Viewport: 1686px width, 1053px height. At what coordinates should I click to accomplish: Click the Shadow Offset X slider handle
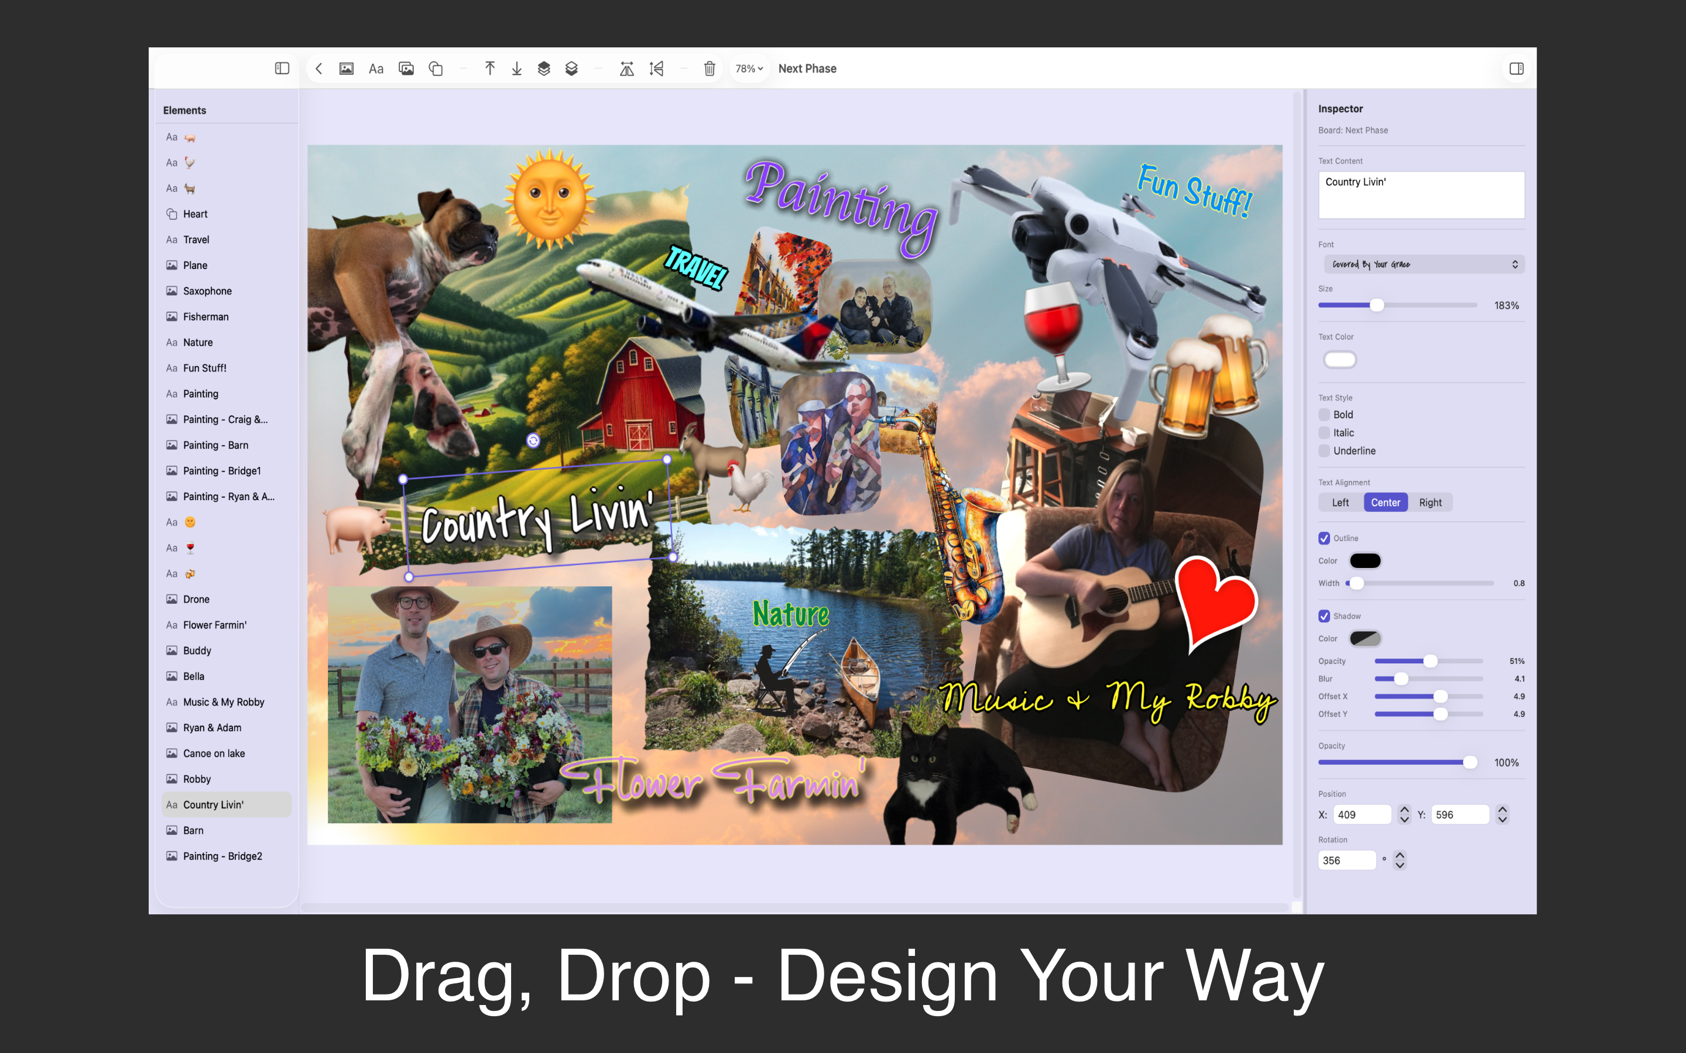tap(1440, 696)
